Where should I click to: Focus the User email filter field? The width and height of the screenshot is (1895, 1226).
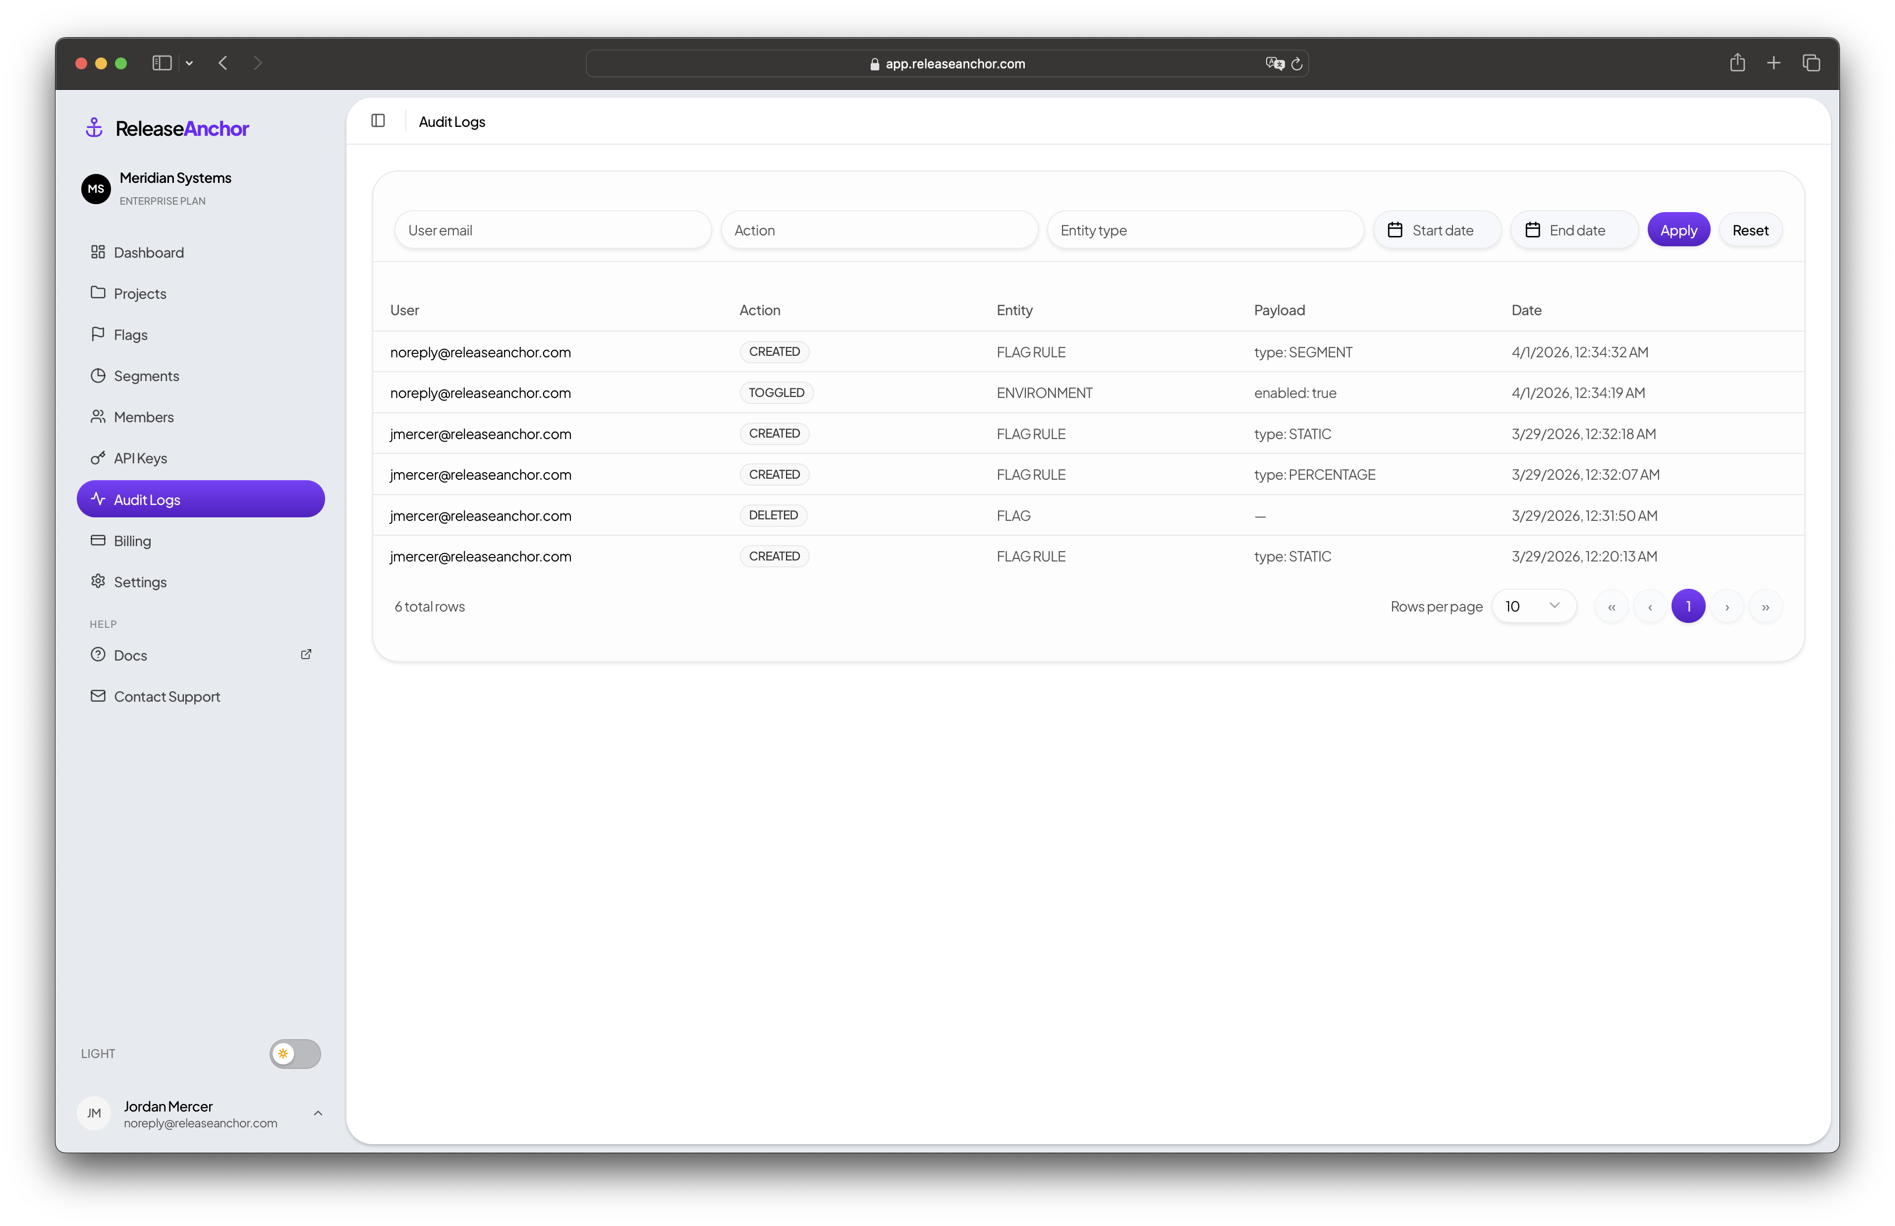pos(553,230)
